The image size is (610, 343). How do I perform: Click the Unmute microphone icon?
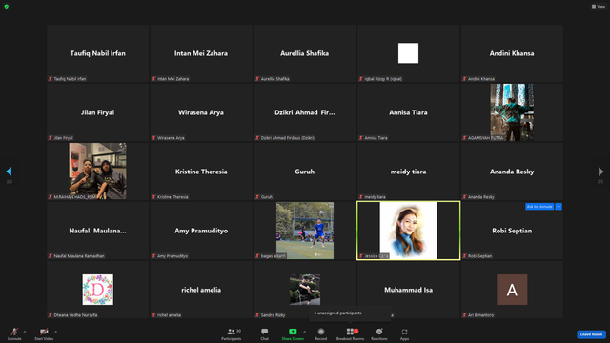pyautogui.click(x=14, y=332)
